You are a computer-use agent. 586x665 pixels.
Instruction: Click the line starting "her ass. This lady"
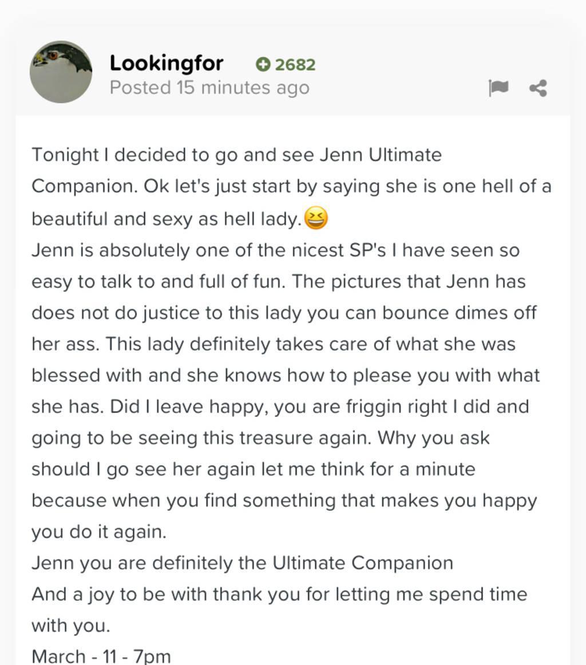tap(274, 344)
